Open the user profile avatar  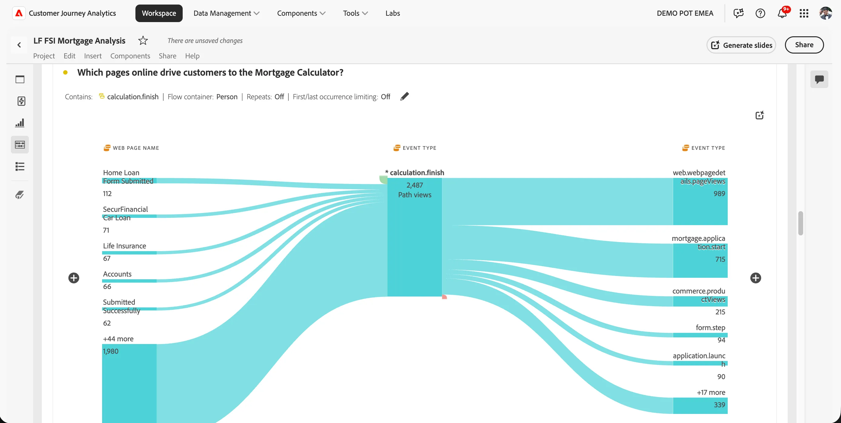(825, 13)
